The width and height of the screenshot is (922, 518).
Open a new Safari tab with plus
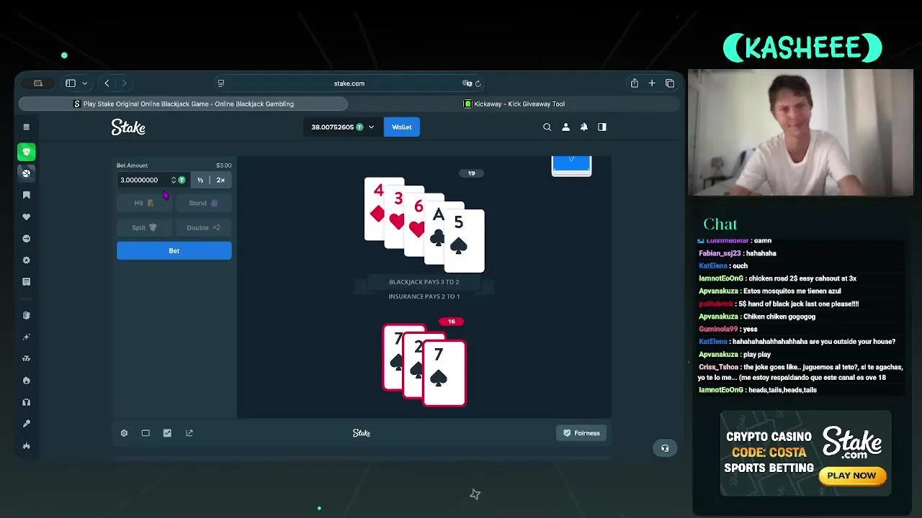point(652,83)
